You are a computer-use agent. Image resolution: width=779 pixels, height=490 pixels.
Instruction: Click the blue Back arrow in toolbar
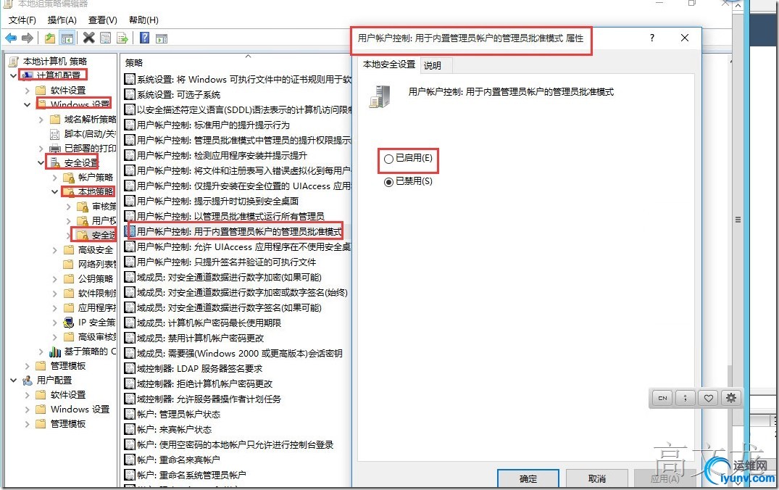[11, 38]
